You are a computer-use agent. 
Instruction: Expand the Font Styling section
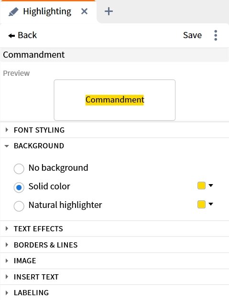(x=115, y=130)
